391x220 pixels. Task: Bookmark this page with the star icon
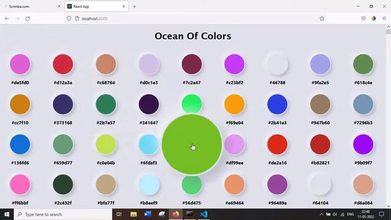[322, 18]
